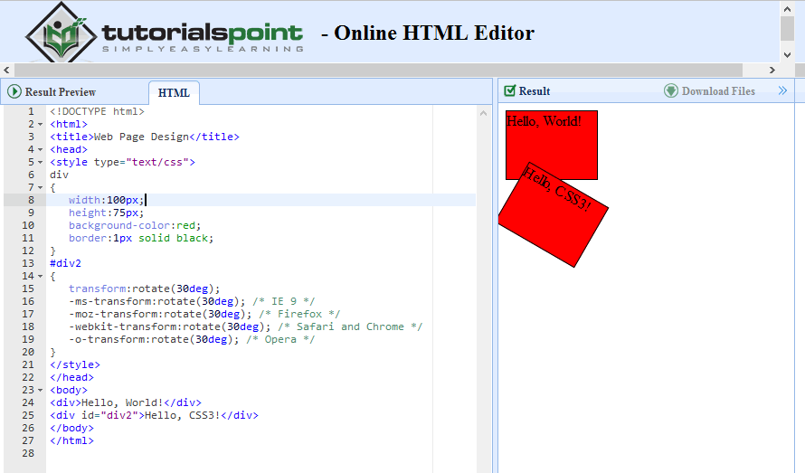Click the horizontal scrollbar left arrow

(6, 70)
